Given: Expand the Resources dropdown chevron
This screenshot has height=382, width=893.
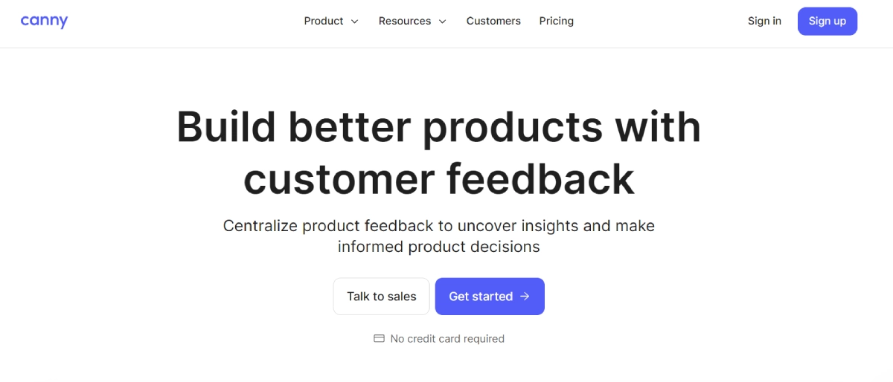Looking at the screenshot, I should pos(442,22).
